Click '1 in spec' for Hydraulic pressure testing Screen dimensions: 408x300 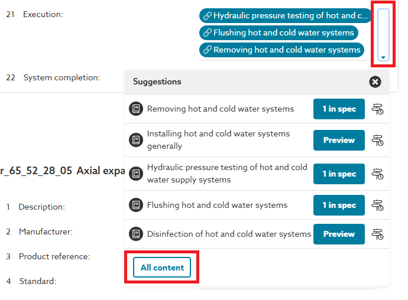tap(339, 174)
